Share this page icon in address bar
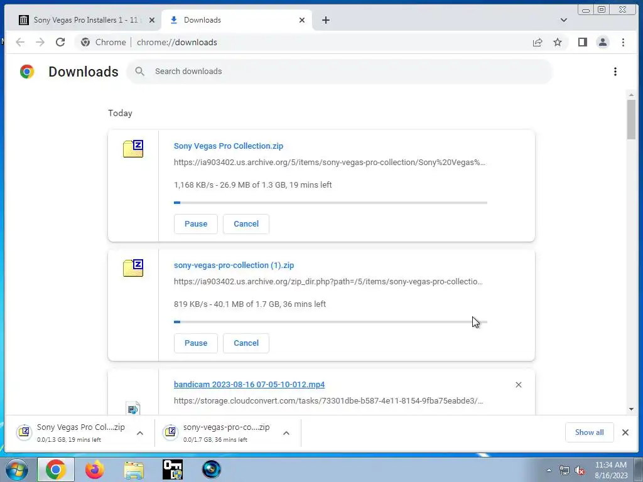 (538, 42)
